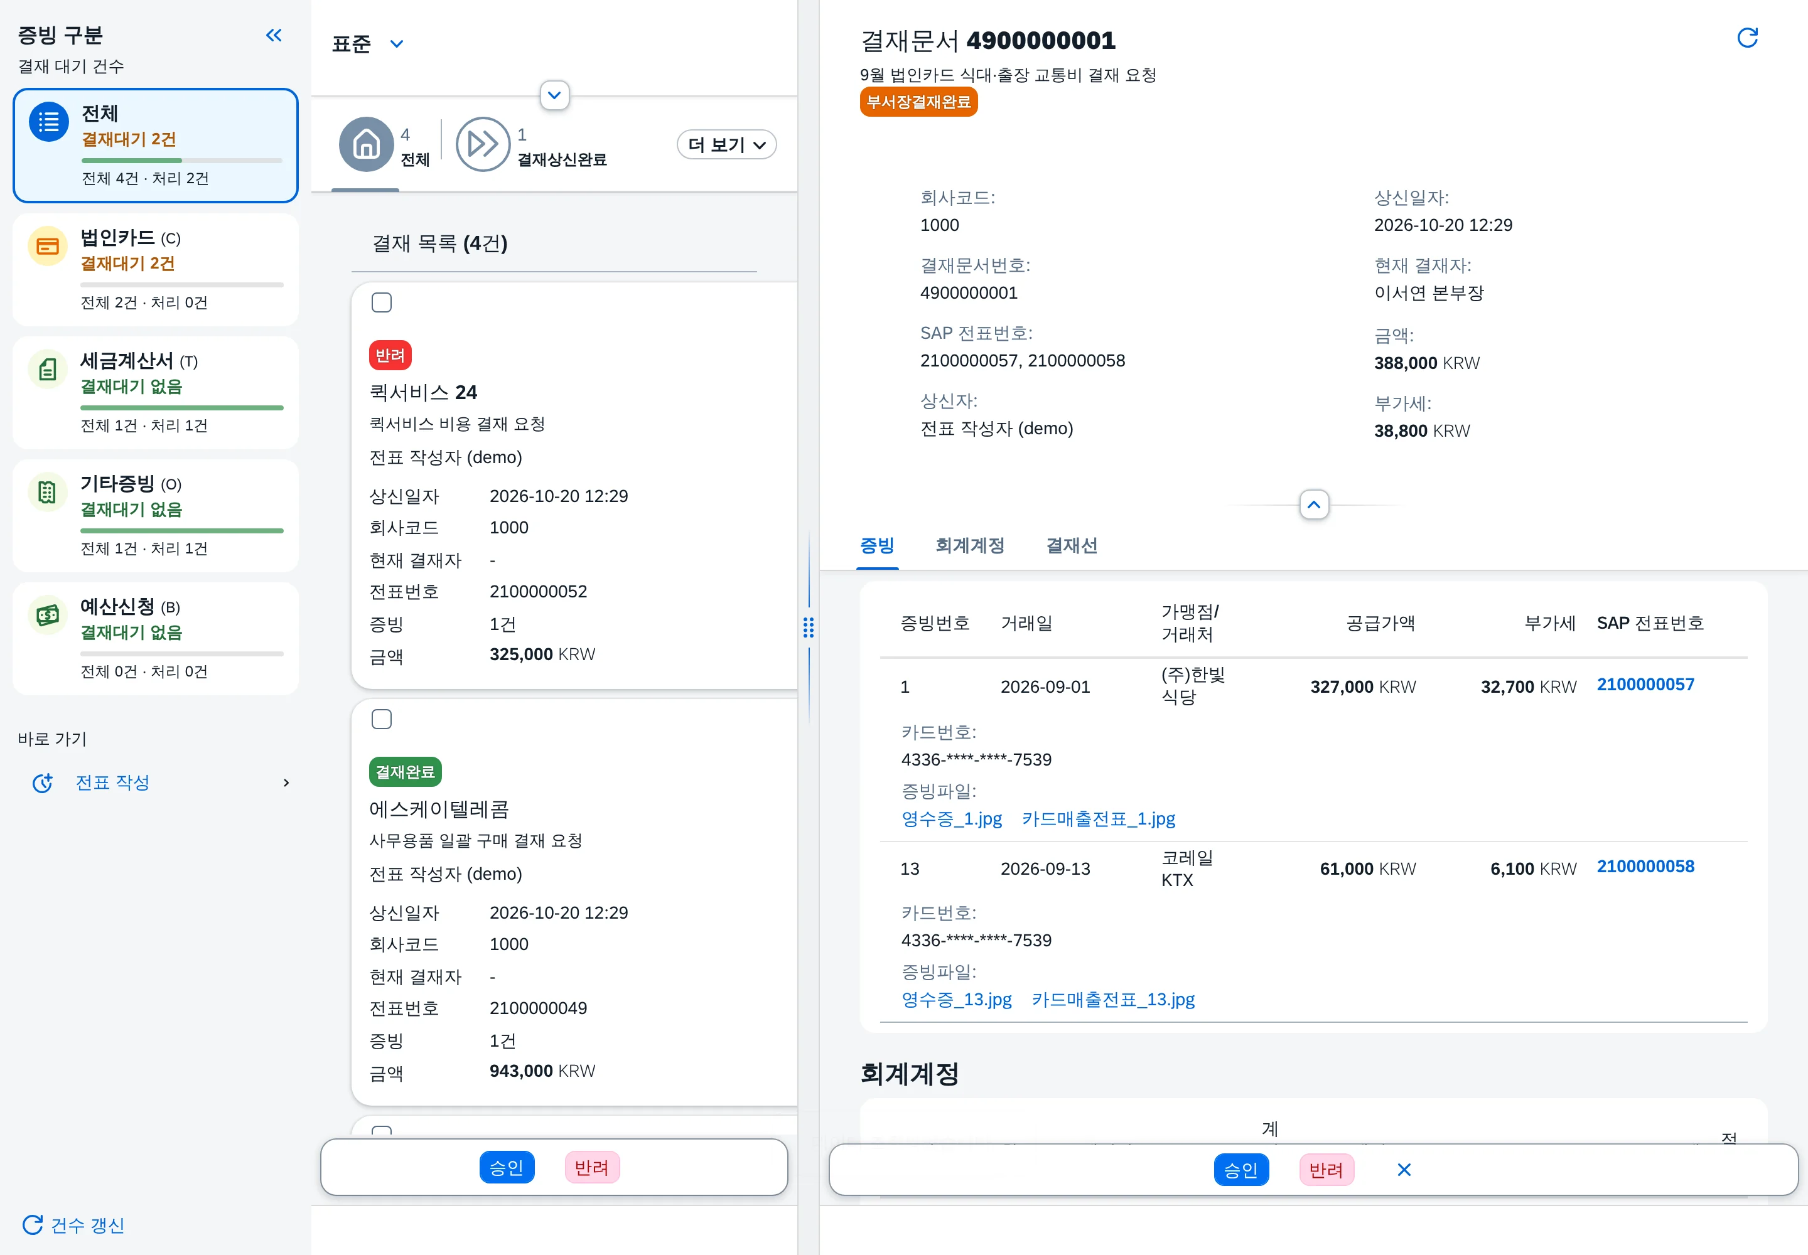Click the 943,000 KRW card amount
1808x1255 pixels.
pos(542,1071)
